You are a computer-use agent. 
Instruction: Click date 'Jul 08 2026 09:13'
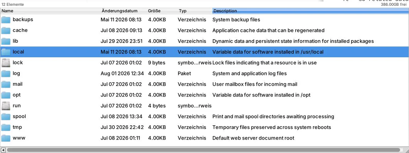(x=121, y=30)
